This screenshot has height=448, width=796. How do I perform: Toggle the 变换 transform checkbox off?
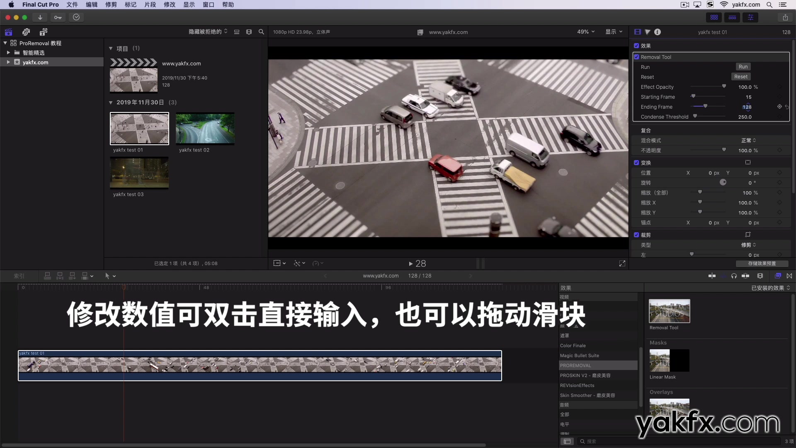pyautogui.click(x=637, y=163)
